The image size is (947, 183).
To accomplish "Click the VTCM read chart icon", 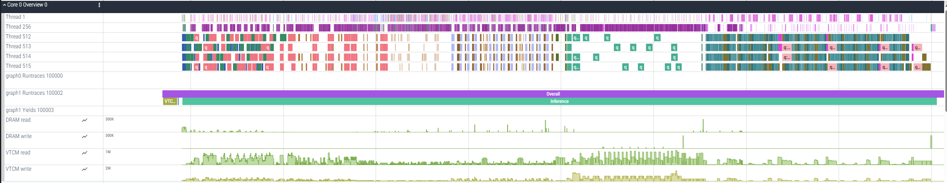I will coord(85,153).
